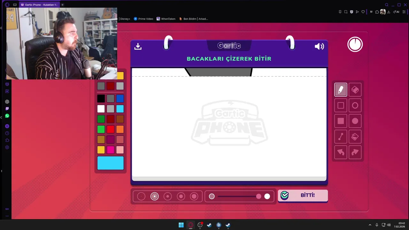Click the round timer clock
The image size is (409, 230).
click(x=355, y=44)
